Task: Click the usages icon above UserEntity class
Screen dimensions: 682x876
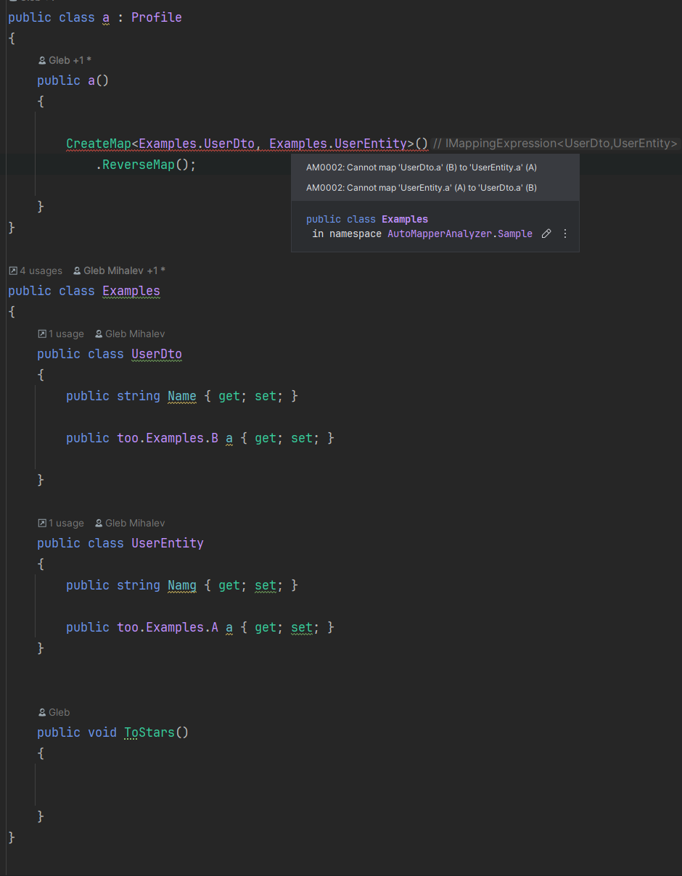Action: click(x=41, y=523)
